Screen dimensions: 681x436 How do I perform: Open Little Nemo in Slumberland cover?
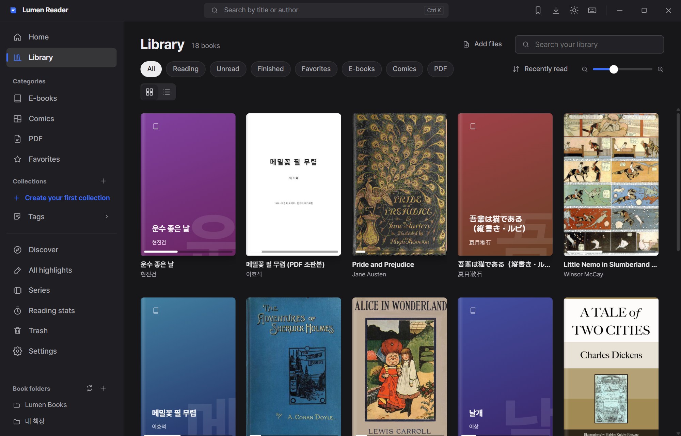pos(611,184)
